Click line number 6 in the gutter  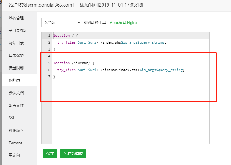click(x=49, y=70)
